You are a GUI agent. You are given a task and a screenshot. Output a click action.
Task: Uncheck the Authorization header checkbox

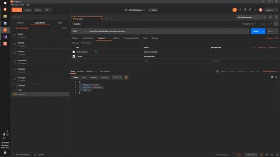[74, 52]
